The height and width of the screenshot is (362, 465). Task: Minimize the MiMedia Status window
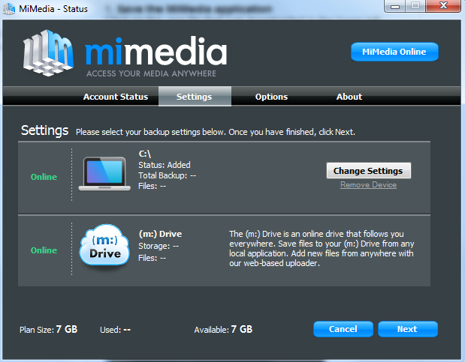tap(394, 6)
